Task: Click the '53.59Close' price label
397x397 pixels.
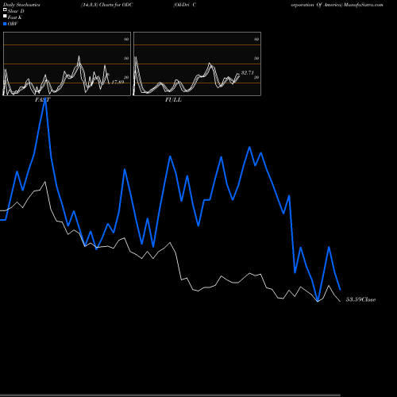Action: [360, 299]
